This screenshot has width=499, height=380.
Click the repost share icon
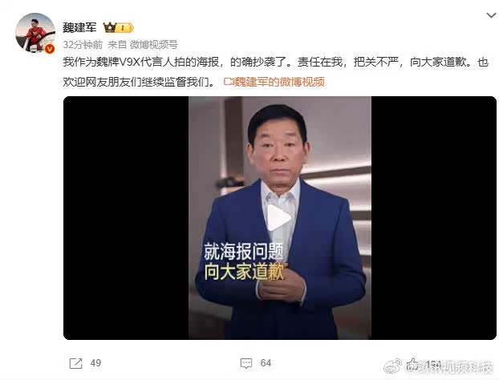75,363
